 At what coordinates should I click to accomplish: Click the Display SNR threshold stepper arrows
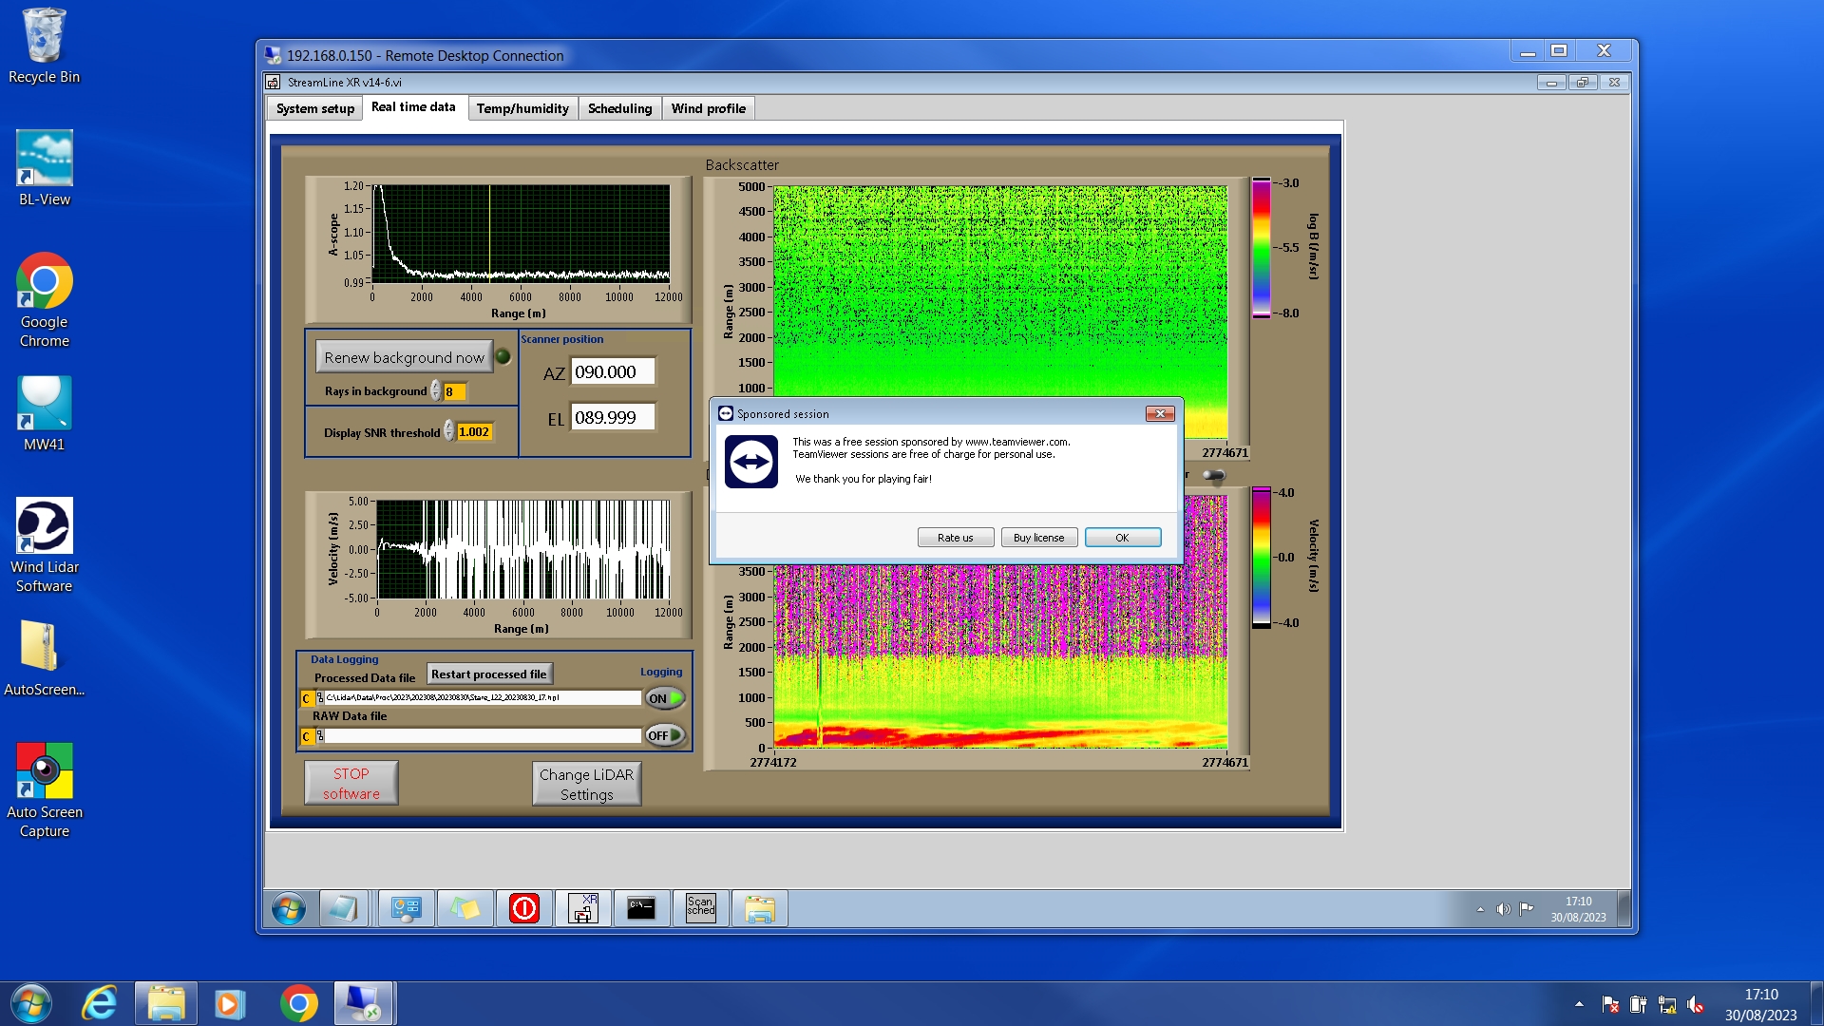pyautogui.click(x=448, y=432)
